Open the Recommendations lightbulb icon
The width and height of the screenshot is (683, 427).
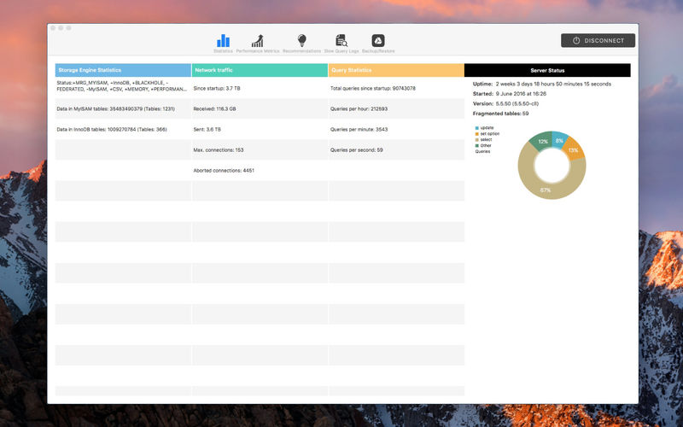tap(301, 41)
